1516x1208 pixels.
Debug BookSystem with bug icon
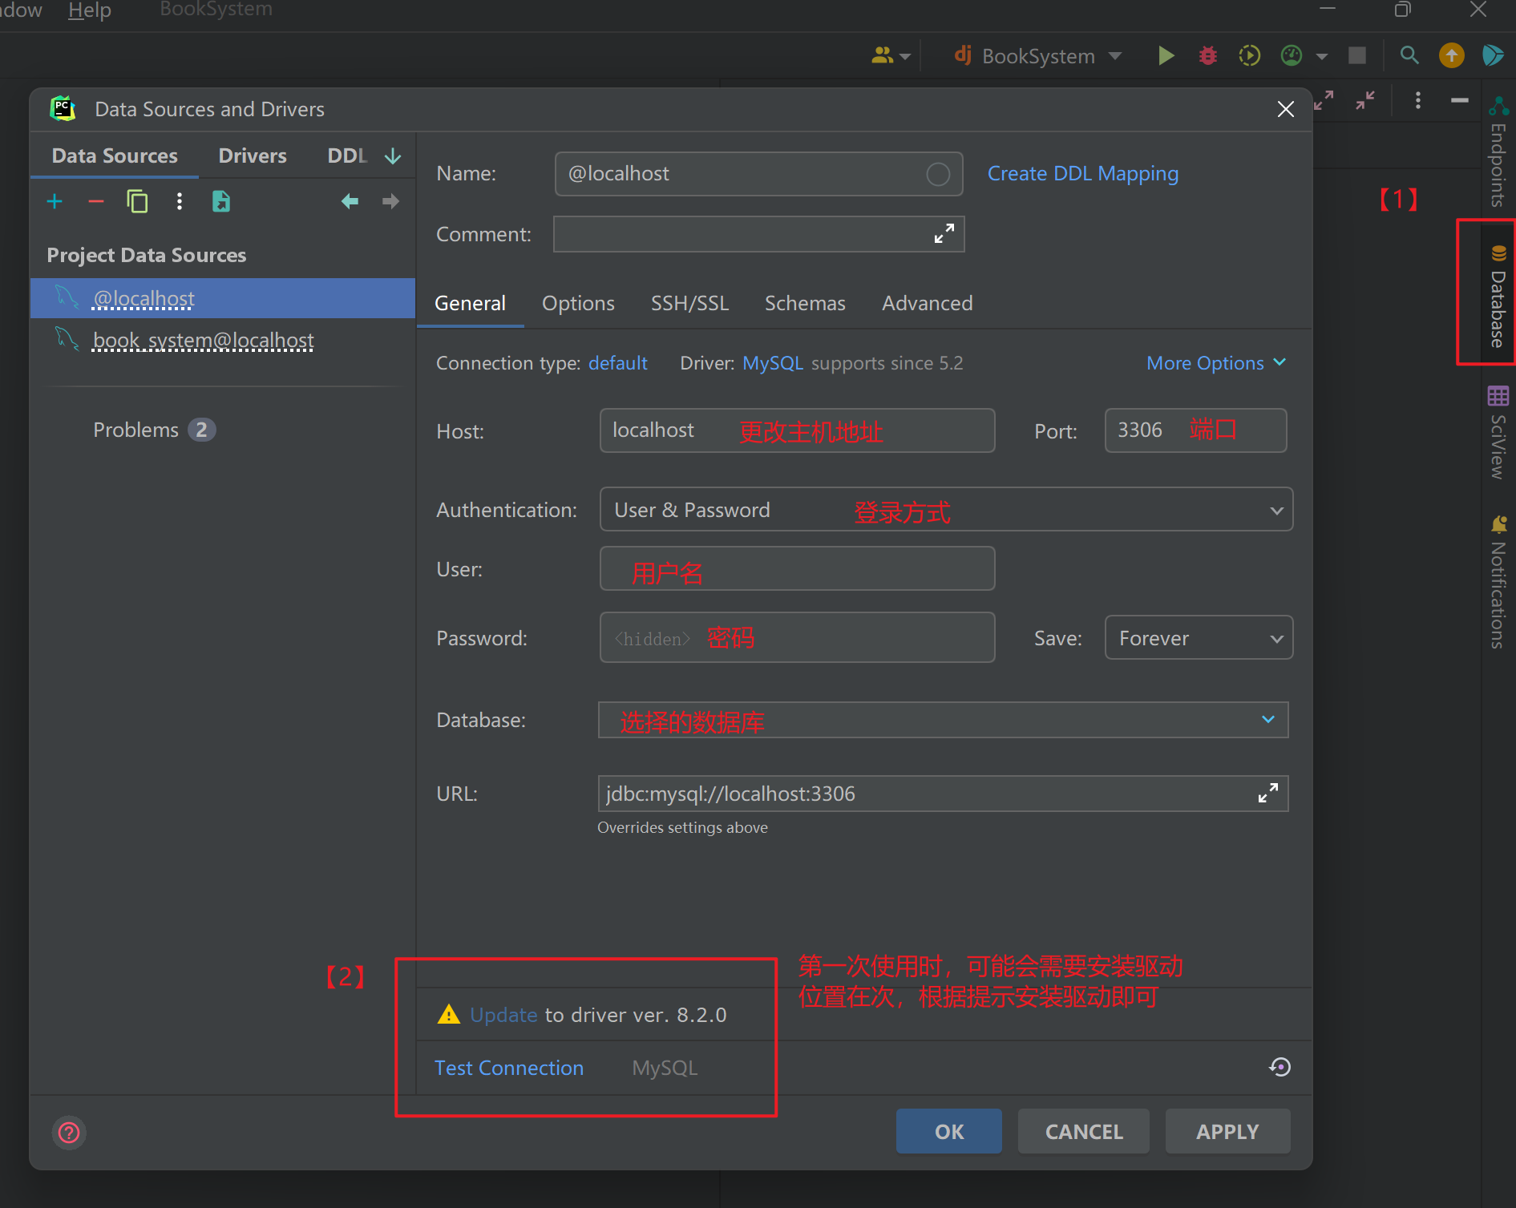1208,55
